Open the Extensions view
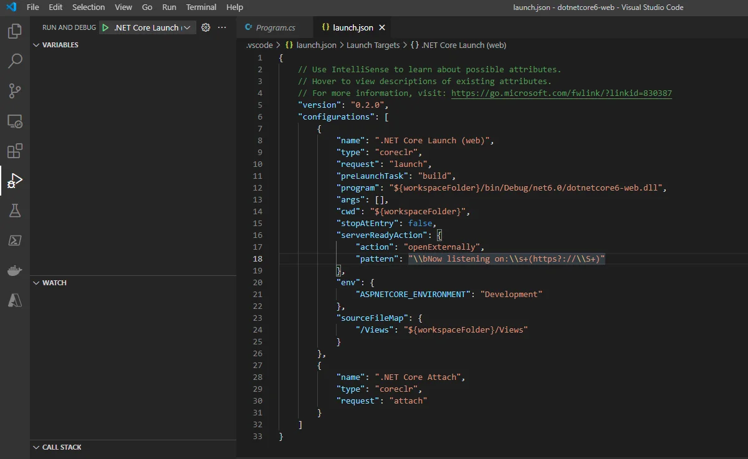Viewport: 748px width, 459px height. click(15, 151)
